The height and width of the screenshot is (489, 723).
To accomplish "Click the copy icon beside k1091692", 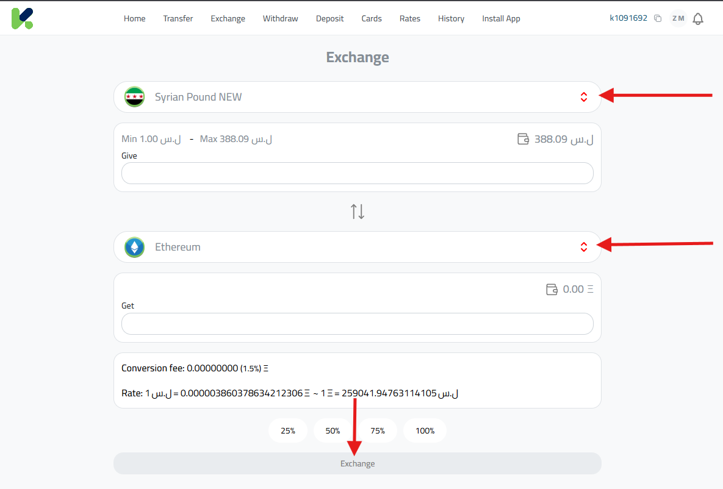I will pos(658,18).
